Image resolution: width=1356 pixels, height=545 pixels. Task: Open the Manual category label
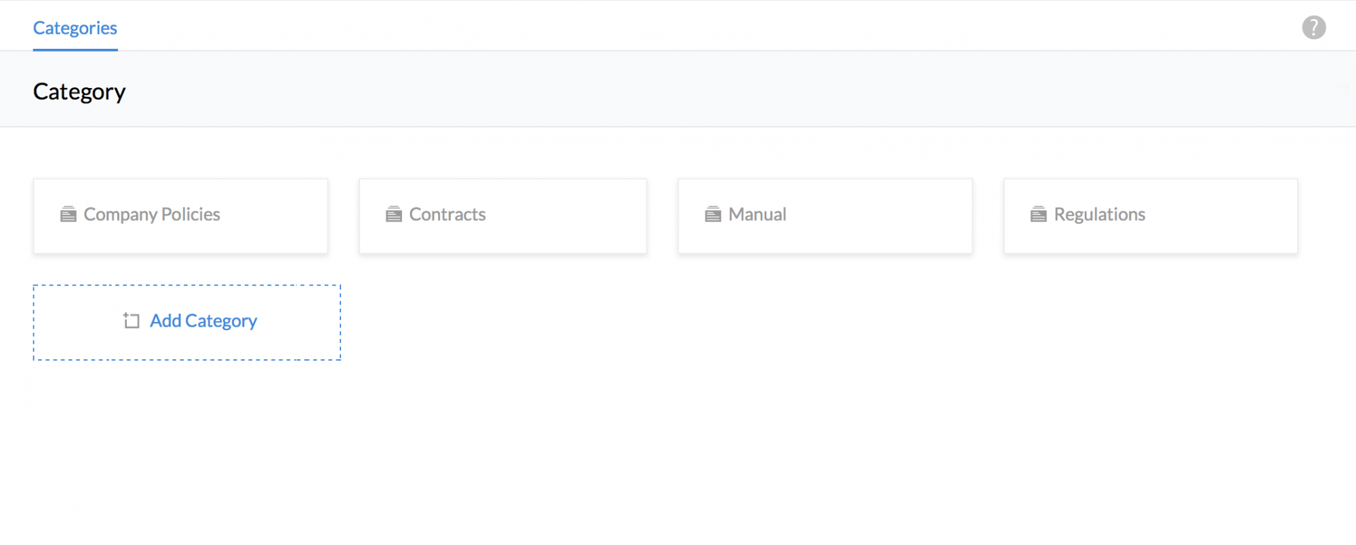(757, 215)
